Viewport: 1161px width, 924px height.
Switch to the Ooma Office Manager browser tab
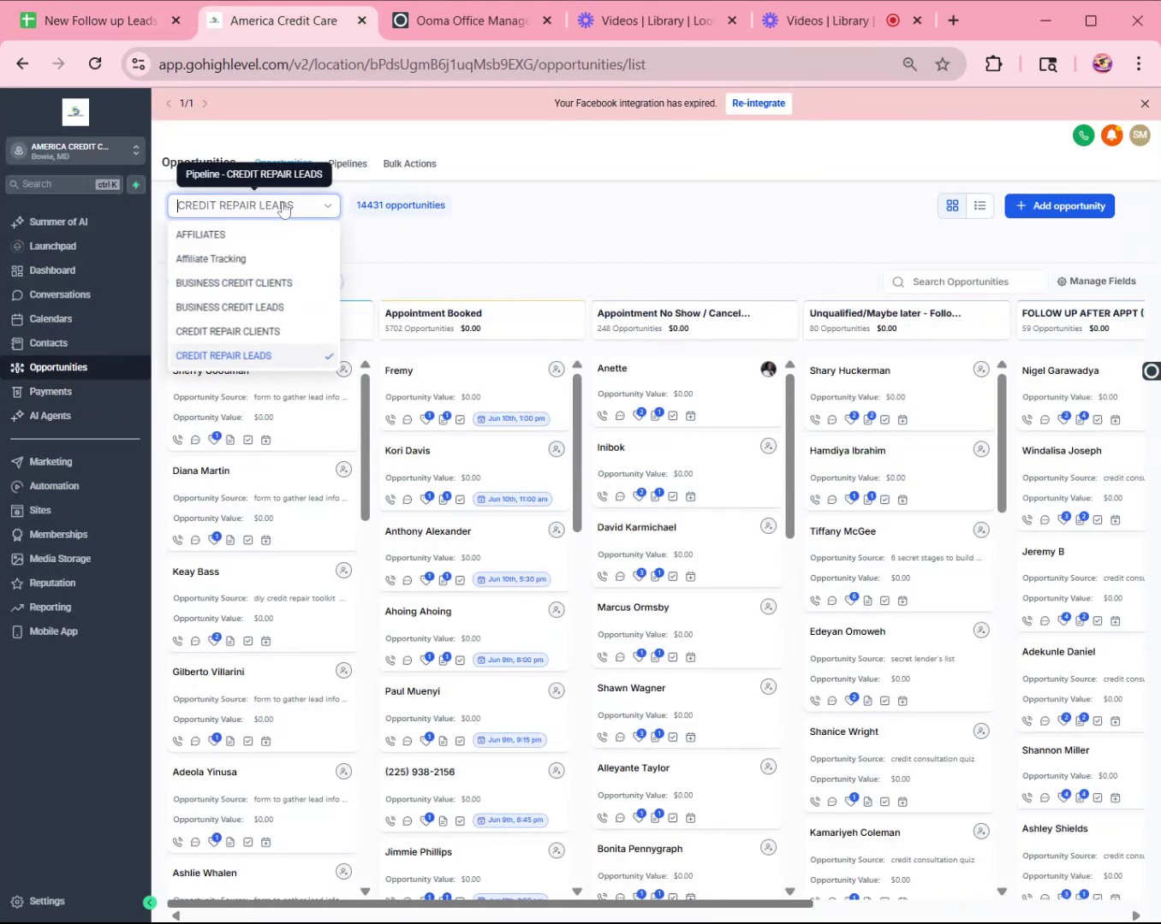473,21
